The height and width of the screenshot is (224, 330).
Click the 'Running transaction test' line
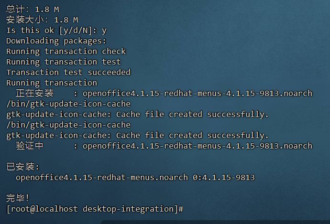[x=63, y=62]
